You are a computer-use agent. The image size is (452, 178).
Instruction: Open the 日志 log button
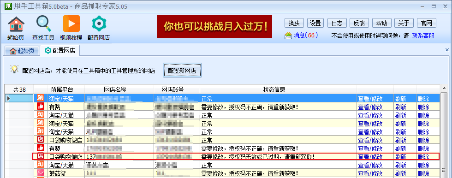[337, 23]
